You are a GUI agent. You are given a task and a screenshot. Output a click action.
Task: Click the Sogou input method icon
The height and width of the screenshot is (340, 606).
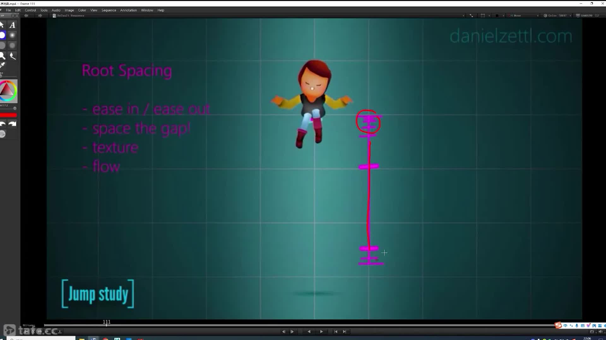(558, 326)
